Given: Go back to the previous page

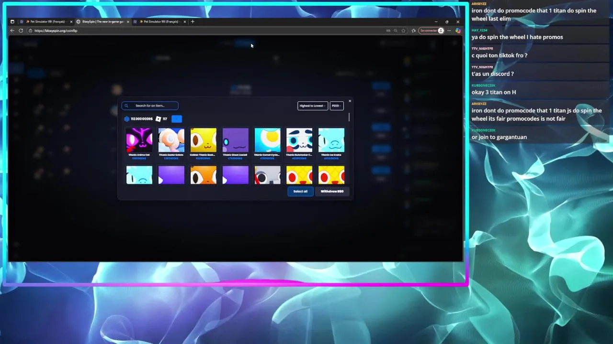Looking at the screenshot, I should click(12, 31).
